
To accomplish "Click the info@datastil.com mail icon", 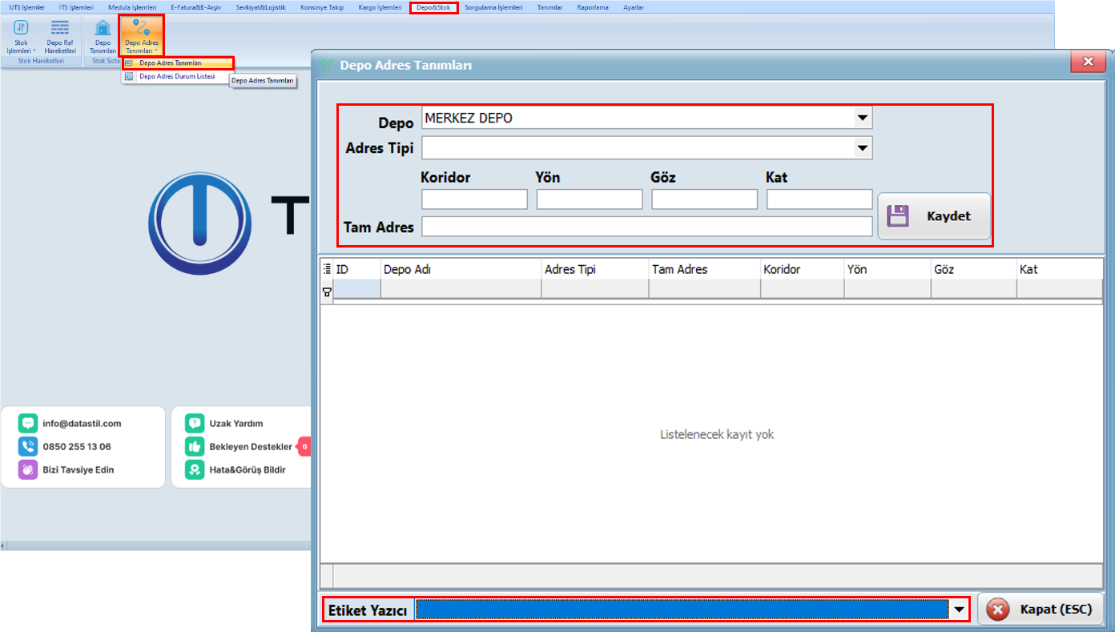I will click(x=29, y=424).
